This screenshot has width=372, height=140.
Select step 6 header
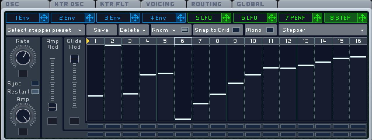(x=183, y=41)
